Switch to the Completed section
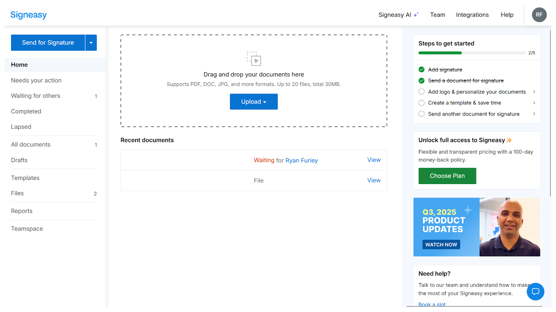Viewport: 556px width, 312px height. pos(26,111)
